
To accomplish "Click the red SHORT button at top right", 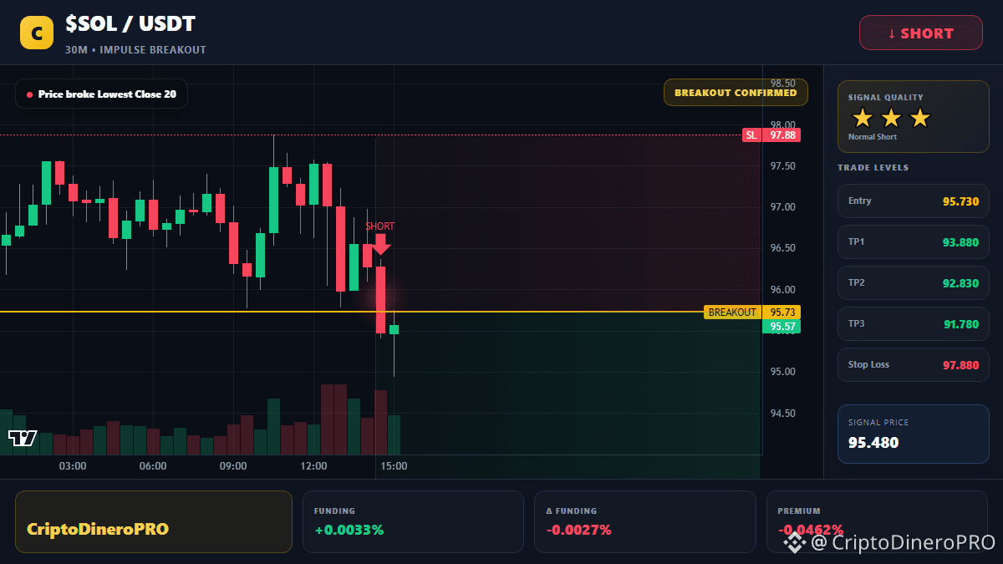I will click(921, 33).
